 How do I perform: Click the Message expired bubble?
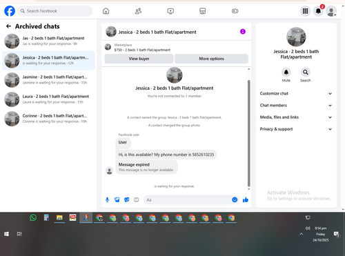pyautogui.click(x=146, y=167)
